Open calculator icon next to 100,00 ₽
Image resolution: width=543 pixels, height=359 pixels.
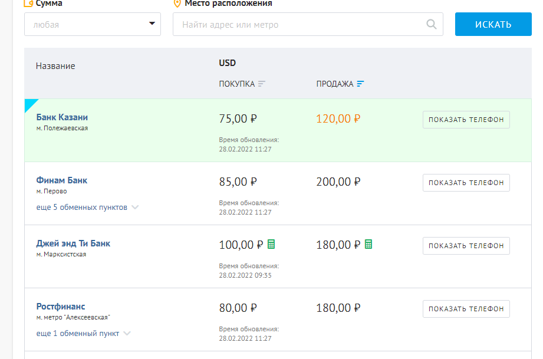271,245
